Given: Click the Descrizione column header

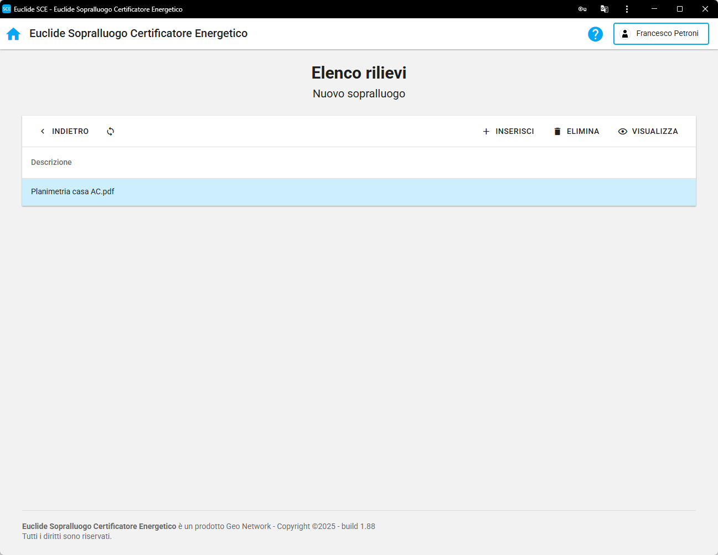Looking at the screenshot, I should [51, 162].
